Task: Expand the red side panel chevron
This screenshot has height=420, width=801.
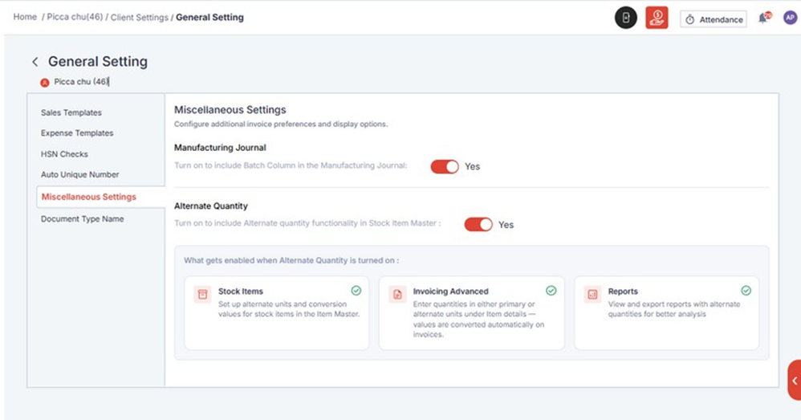Action: point(794,381)
